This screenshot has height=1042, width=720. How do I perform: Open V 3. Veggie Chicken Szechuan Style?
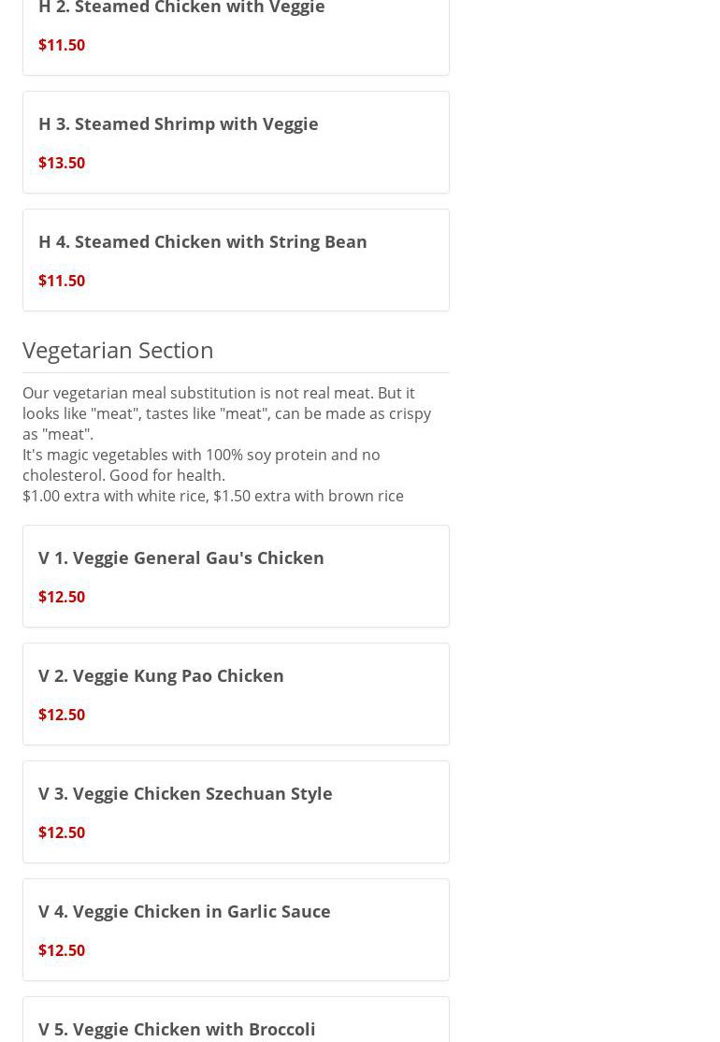point(185,793)
